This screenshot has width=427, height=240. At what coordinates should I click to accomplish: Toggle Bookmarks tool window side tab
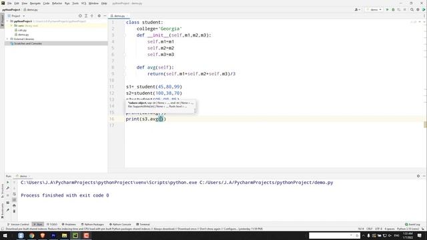[2, 211]
